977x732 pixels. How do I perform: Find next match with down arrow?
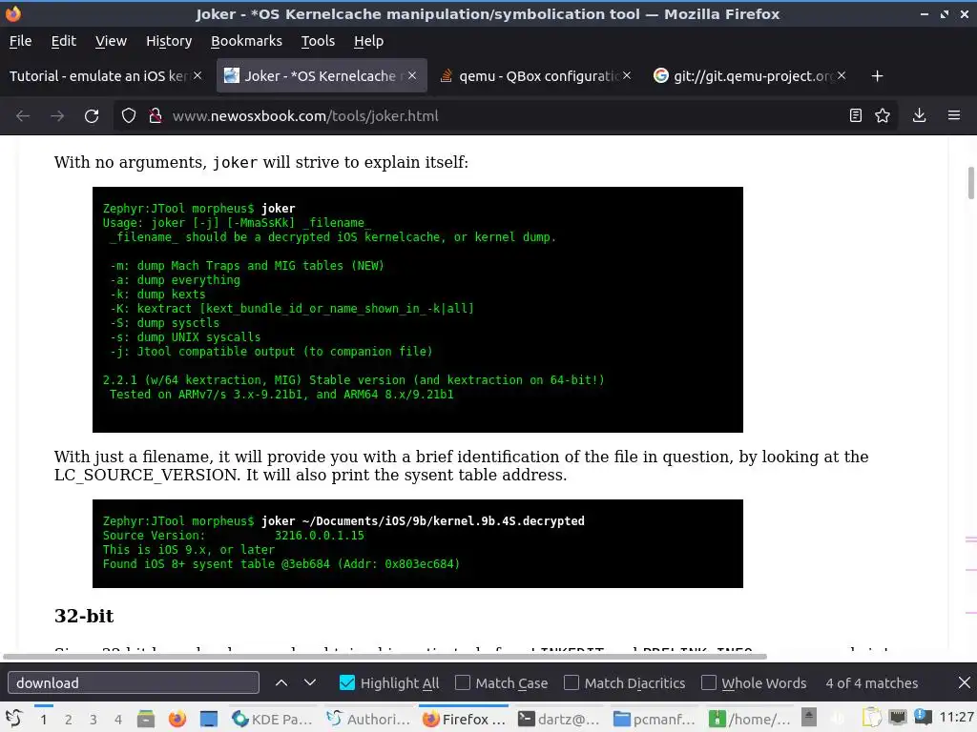point(310,682)
